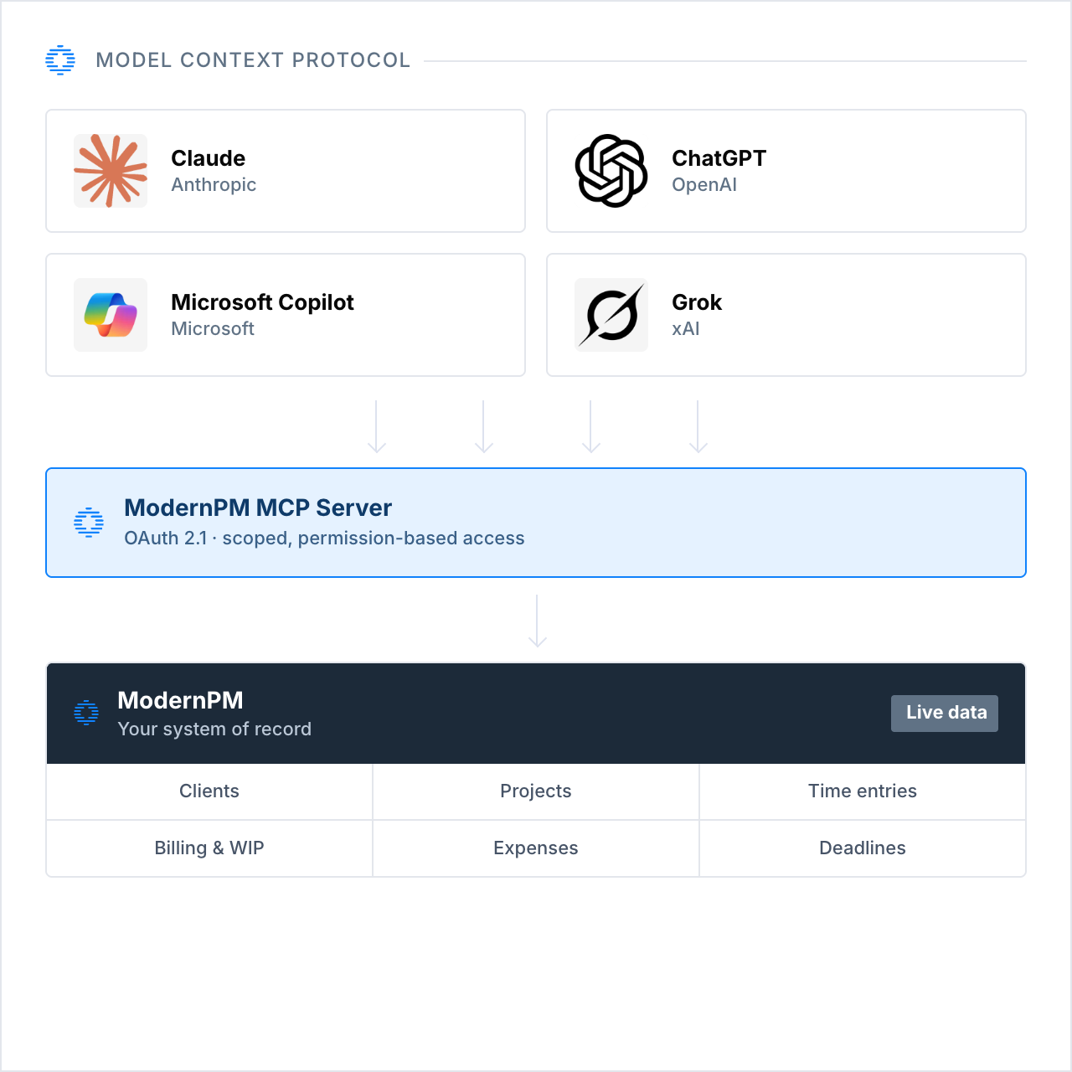Choose the Billing & WIP cell
Image resolution: width=1072 pixels, height=1072 pixels.
click(x=209, y=848)
